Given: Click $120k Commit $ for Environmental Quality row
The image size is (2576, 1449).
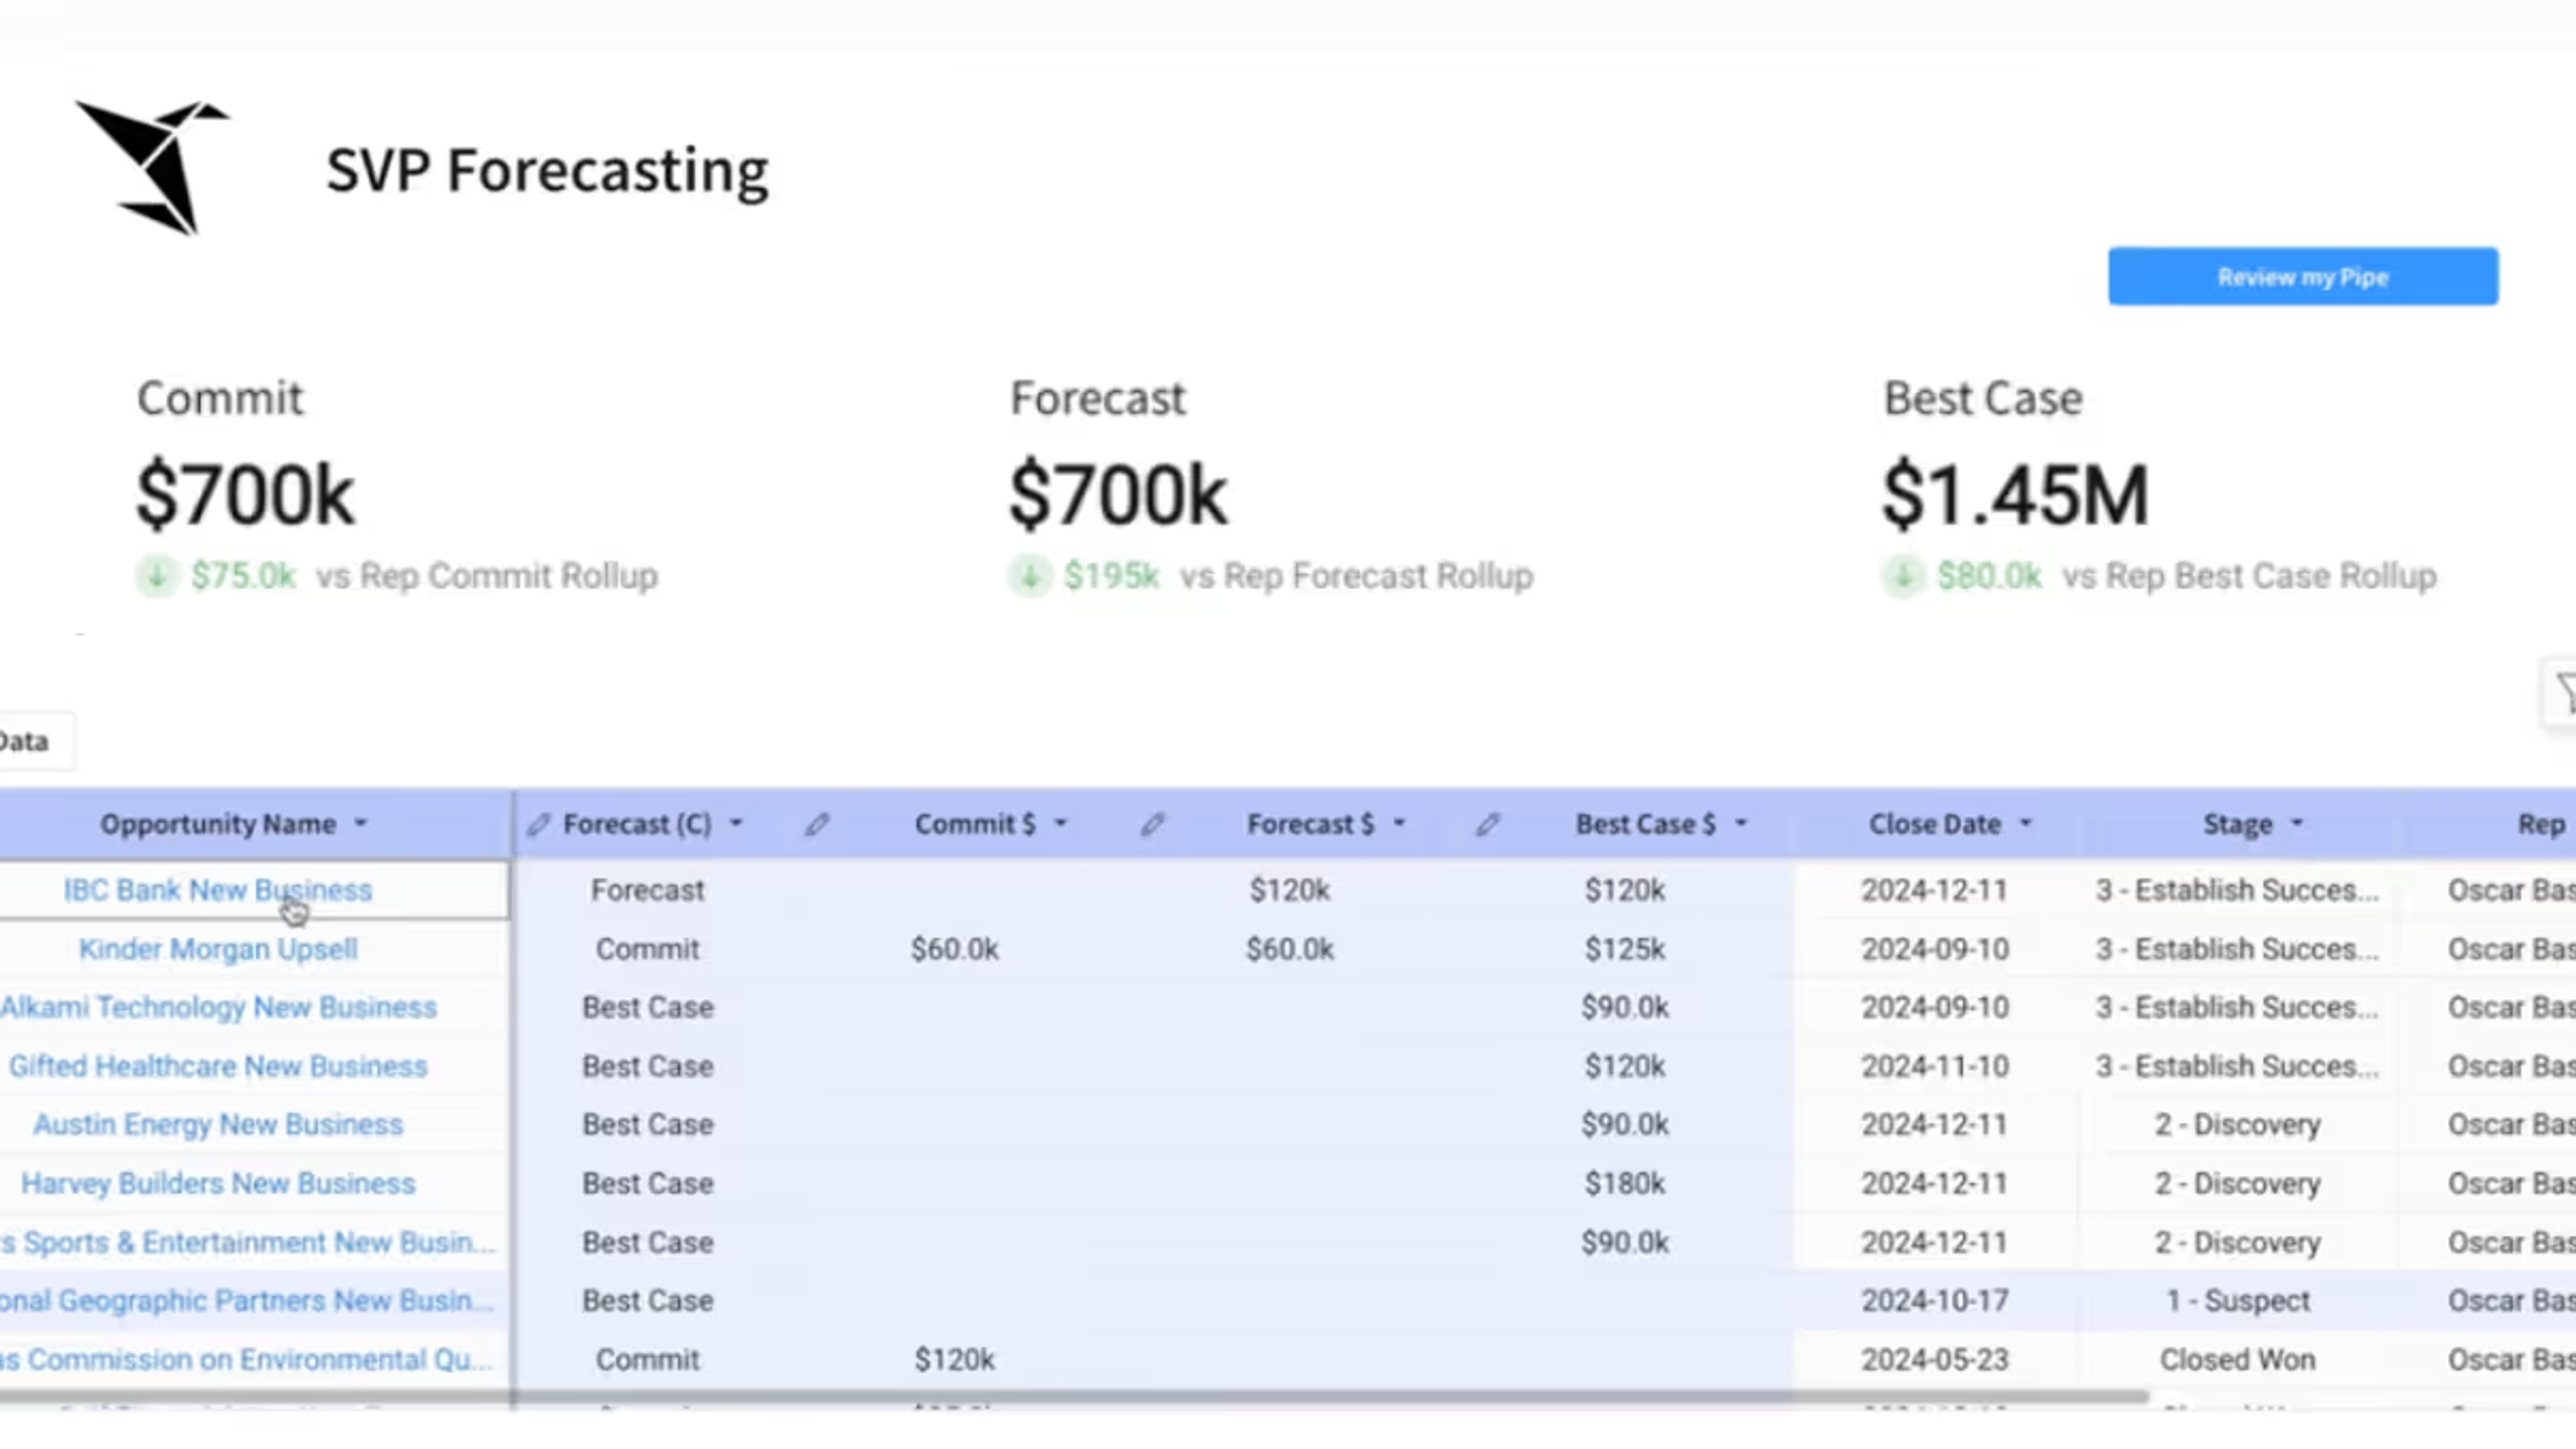Looking at the screenshot, I should point(954,1360).
